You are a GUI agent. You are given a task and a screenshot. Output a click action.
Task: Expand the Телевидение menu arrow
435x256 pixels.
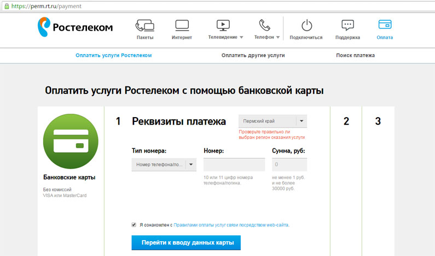coord(241,38)
